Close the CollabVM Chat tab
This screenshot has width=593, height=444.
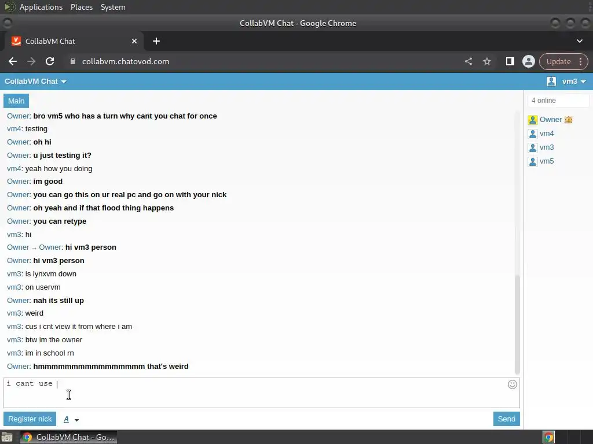pos(134,41)
